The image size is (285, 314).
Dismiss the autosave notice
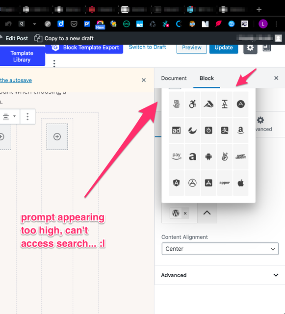tap(144, 80)
